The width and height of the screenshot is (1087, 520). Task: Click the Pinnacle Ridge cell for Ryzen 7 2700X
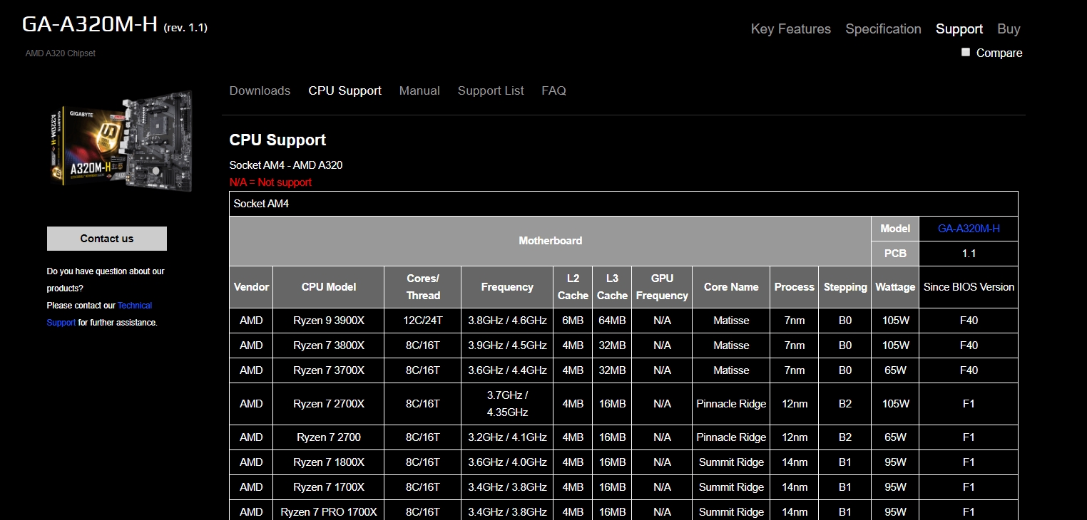[x=731, y=404]
